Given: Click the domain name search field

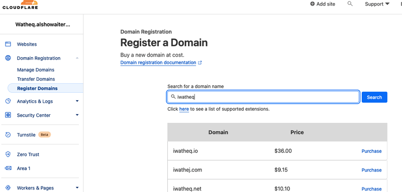Looking at the screenshot, I should pyautogui.click(x=263, y=97).
